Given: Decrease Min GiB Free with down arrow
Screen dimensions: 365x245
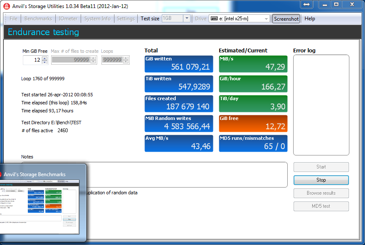Looking at the screenshot, I should (x=45, y=62).
